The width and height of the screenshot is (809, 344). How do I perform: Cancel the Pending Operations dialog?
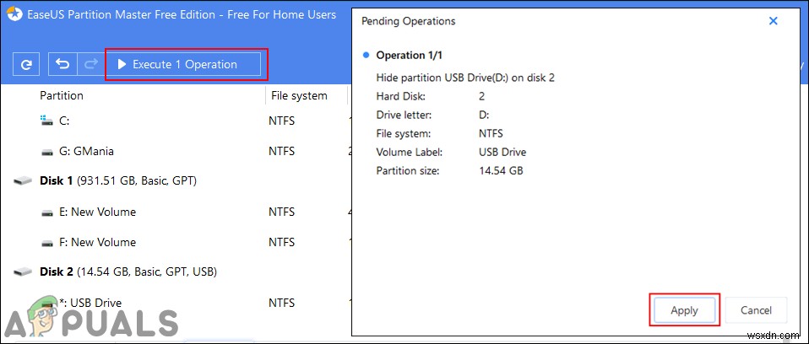click(x=755, y=310)
